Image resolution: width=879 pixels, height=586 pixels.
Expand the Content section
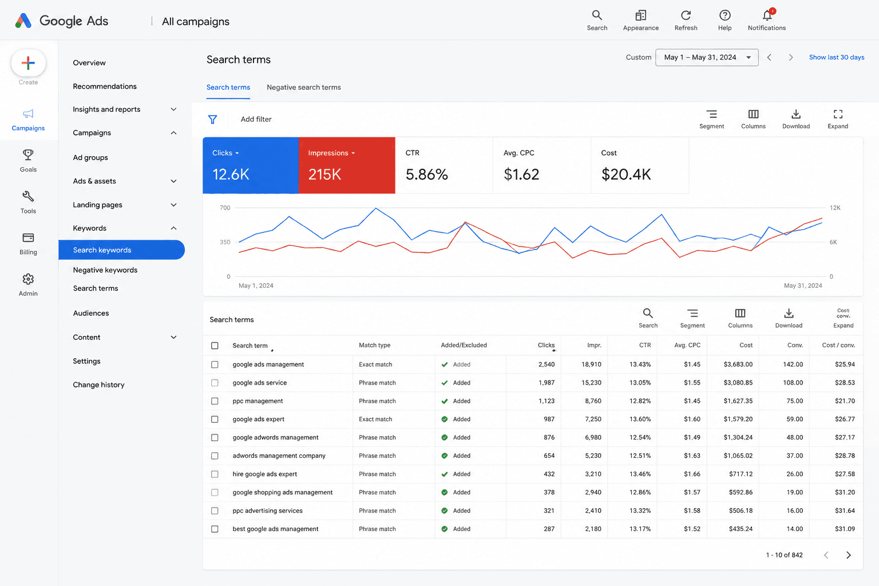point(173,338)
